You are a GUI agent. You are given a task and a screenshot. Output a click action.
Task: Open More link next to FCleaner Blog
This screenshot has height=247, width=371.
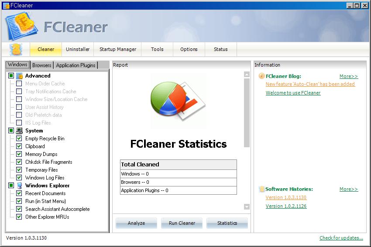point(349,76)
